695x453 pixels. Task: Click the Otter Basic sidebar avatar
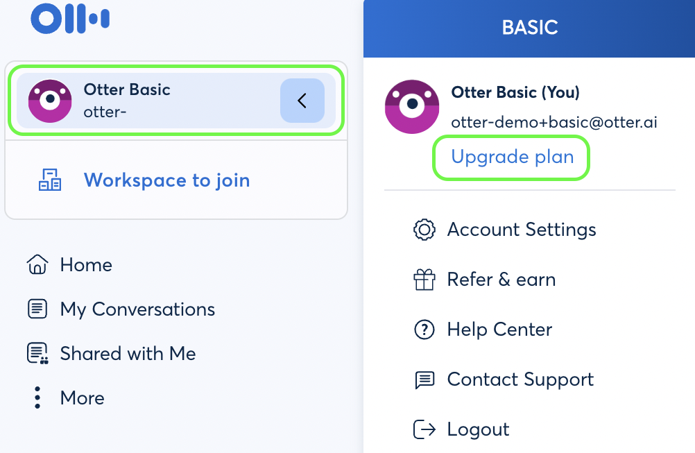[x=50, y=101]
